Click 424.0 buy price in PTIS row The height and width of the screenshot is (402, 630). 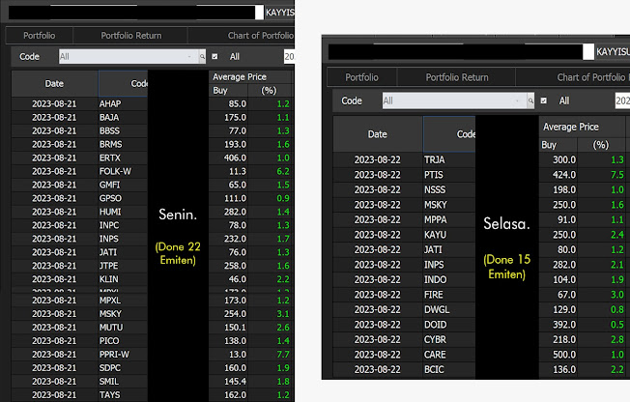pyautogui.click(x=564, y=175)
